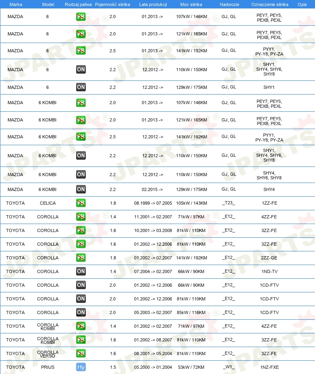Click petrol icon for Corolla Kombi 1.4 row
This screenshot has width=315, height=374.
point(81,326)
